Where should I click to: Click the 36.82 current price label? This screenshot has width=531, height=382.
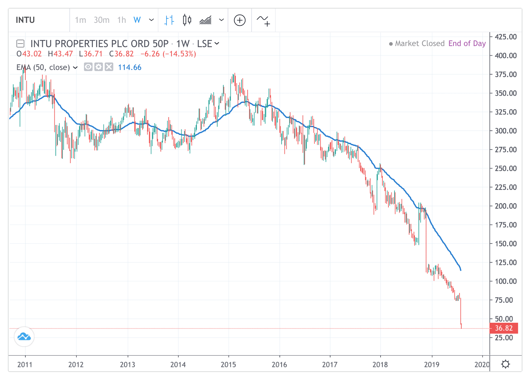[x=504, y=328]
